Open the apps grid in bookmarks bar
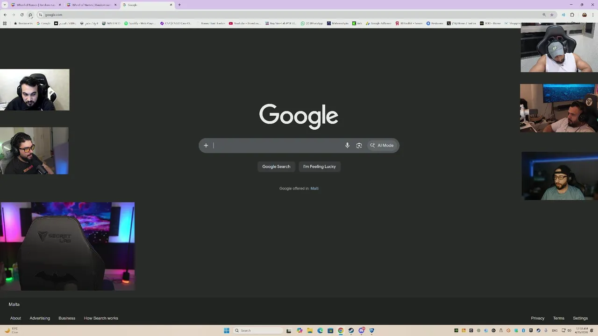The height and width of the screenshot is (336, 598). [5, 23]
